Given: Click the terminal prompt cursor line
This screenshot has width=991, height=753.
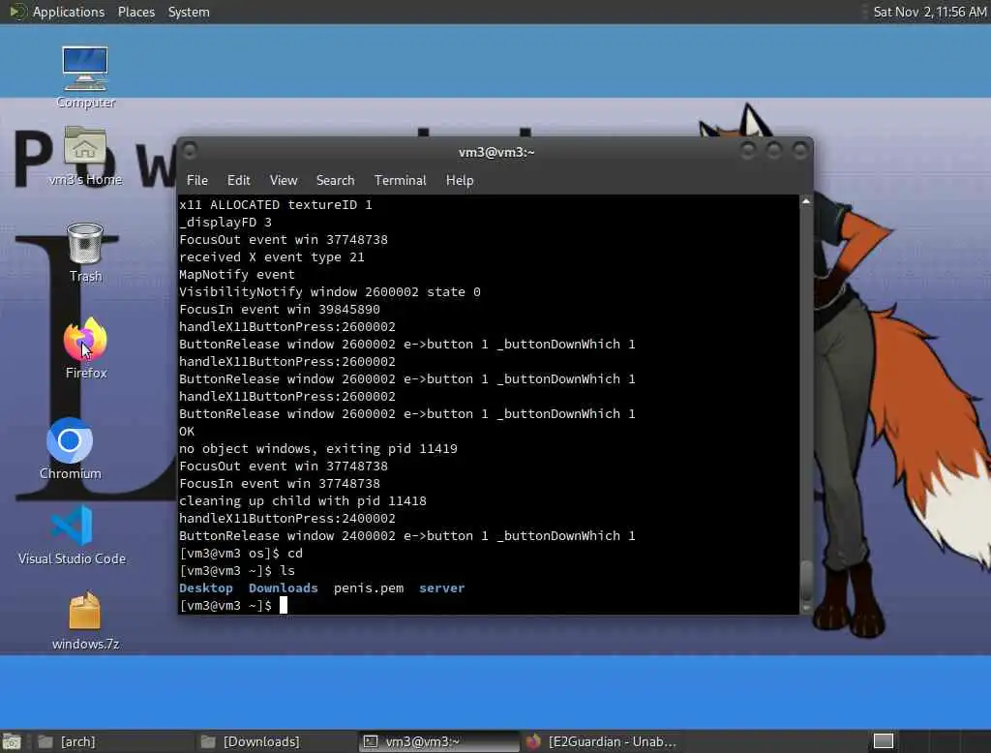Looking at the screenshot, I should (x=233, y=606).
